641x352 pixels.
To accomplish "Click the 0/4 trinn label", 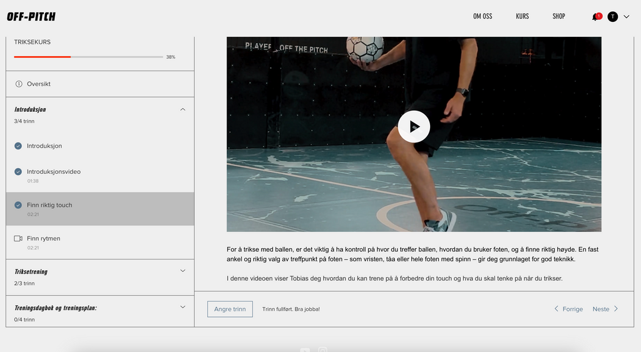I will tap(24, 319).
